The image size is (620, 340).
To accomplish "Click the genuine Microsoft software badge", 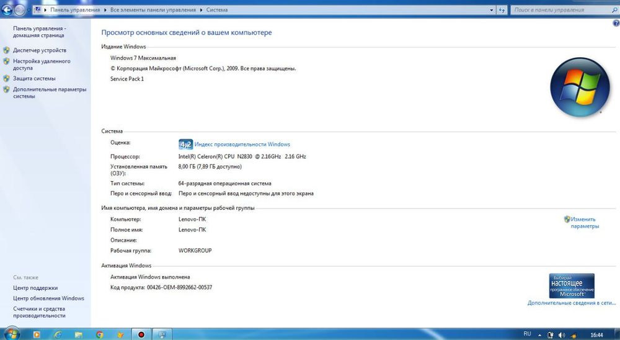I will pyautogui.click(x=572, y=285).
